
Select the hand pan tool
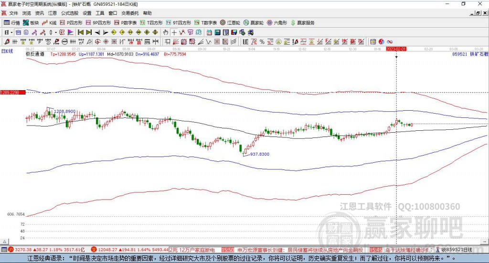coord(166,32)
